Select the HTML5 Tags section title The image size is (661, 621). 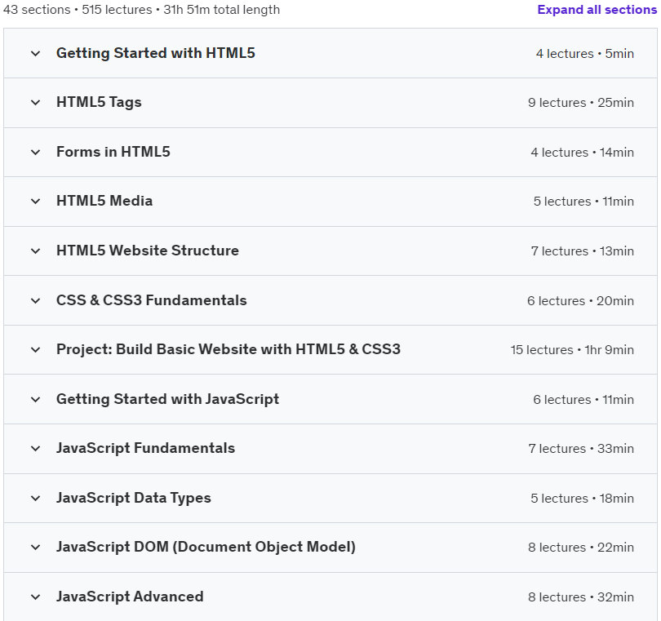coord(99,103)
